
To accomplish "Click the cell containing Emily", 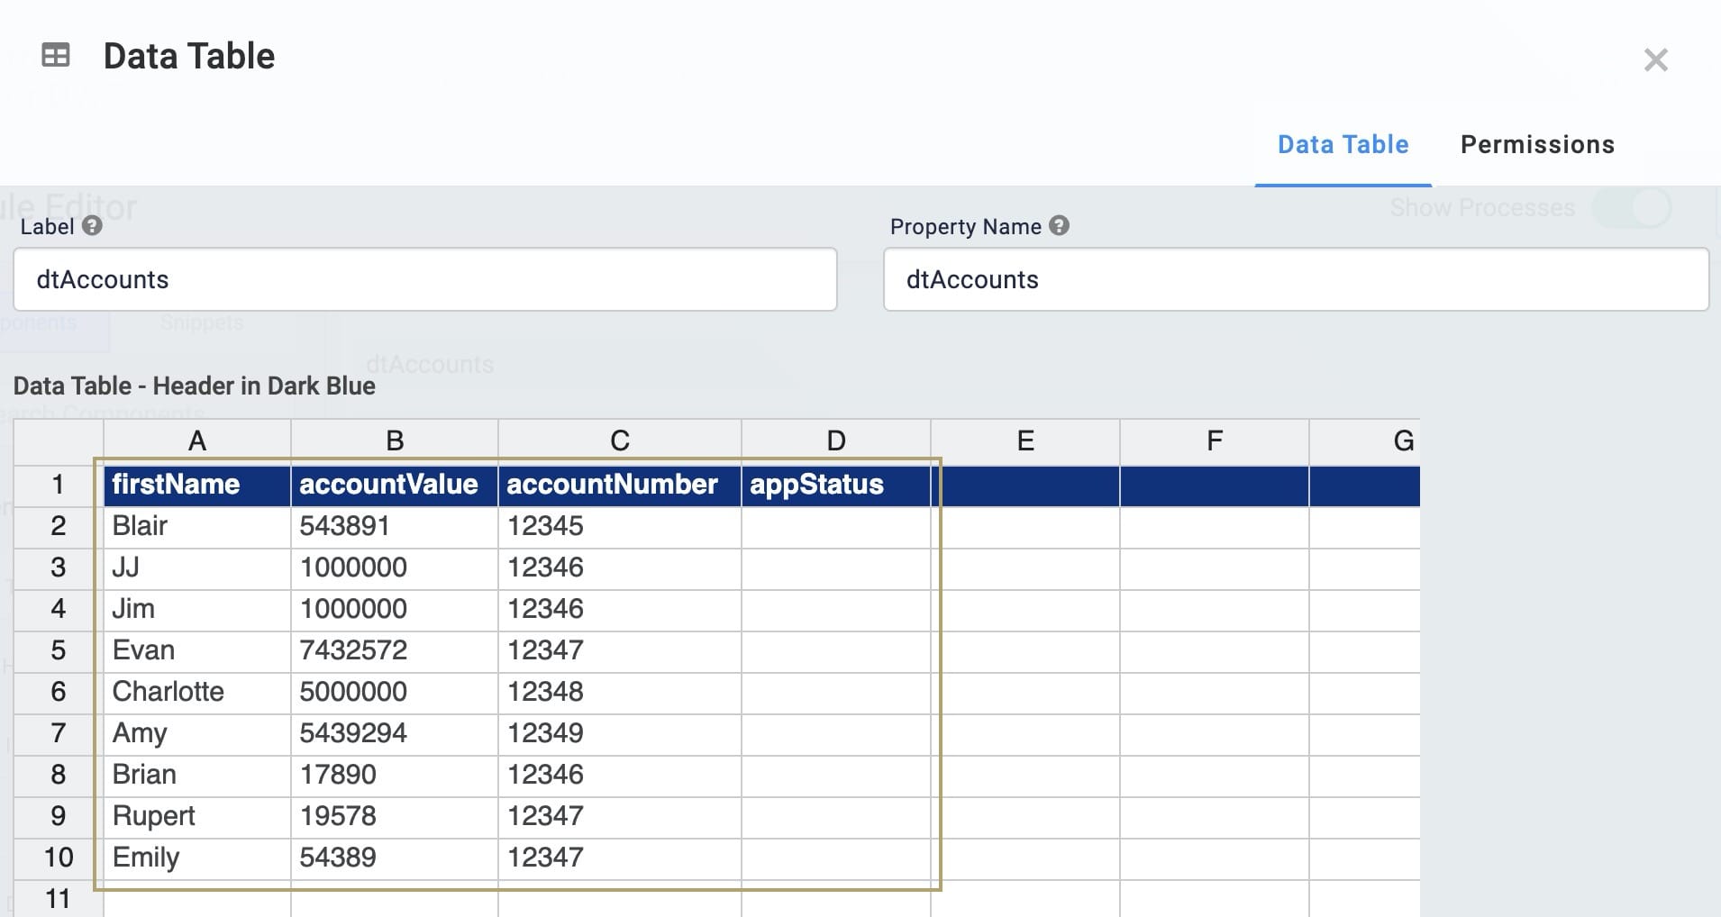I will tap(197, 858).
